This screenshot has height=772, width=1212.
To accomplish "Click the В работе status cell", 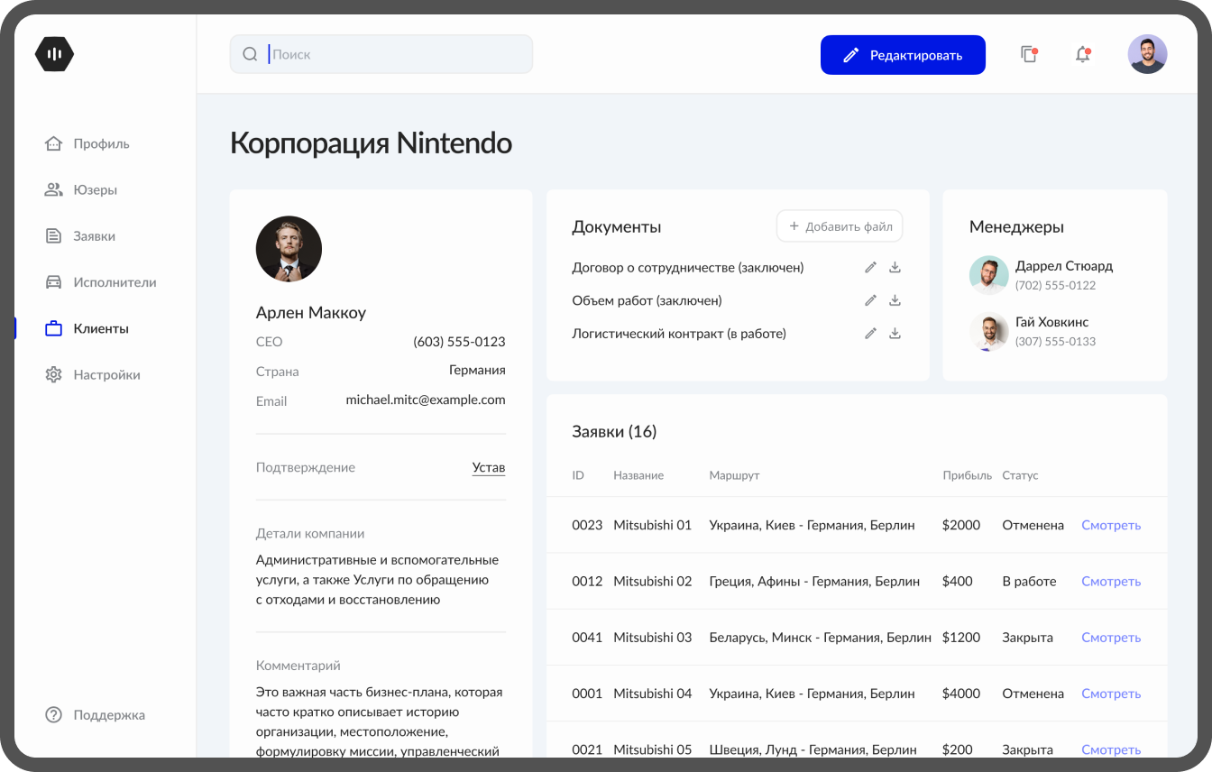I will coord(1029,581).
